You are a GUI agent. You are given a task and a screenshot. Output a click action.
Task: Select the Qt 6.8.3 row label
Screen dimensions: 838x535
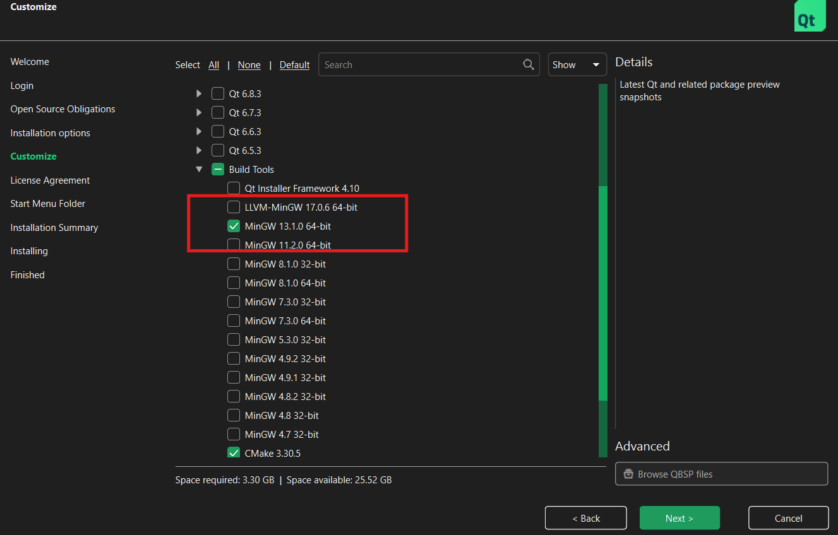(245, 93)
